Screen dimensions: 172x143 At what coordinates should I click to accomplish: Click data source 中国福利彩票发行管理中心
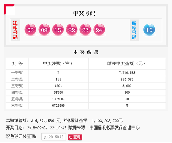[x=115, y=128]
